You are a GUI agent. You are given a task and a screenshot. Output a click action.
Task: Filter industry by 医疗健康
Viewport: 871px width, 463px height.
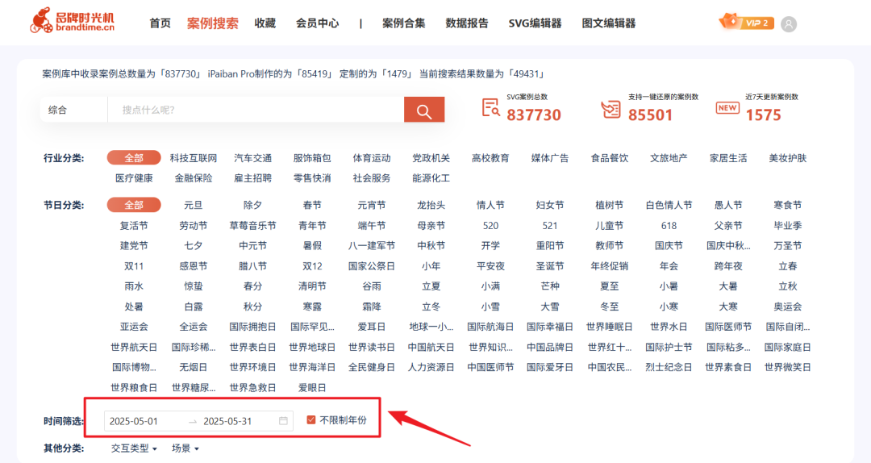point(134,178)
